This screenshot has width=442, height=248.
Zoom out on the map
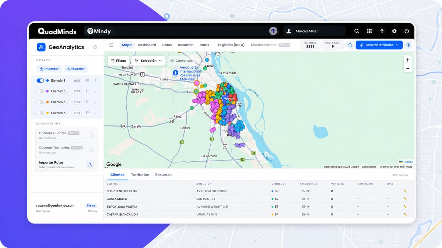pyautogui.click(x=407, y=68)
